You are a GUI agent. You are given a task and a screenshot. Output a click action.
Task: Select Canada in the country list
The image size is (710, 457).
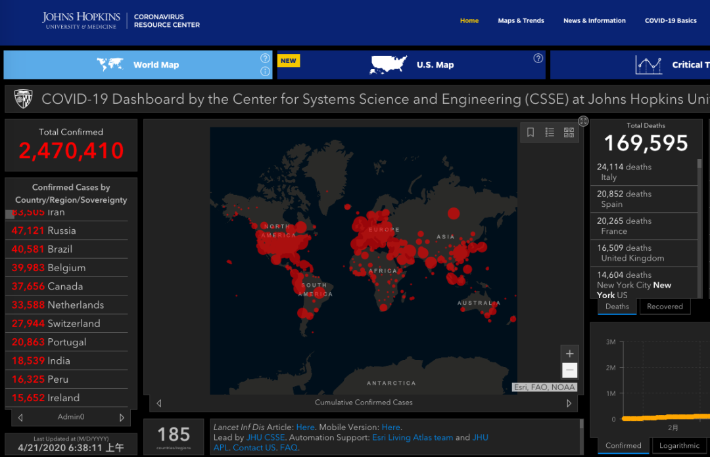pyautogui.click(x=66, y=286)
